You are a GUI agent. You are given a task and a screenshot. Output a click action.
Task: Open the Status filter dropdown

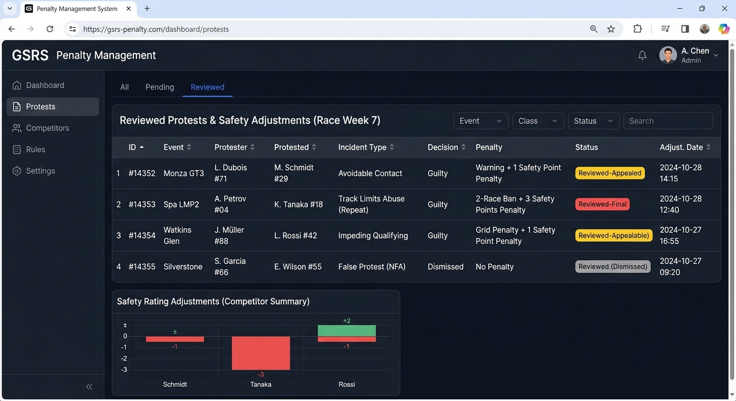(x=593, y=121)
